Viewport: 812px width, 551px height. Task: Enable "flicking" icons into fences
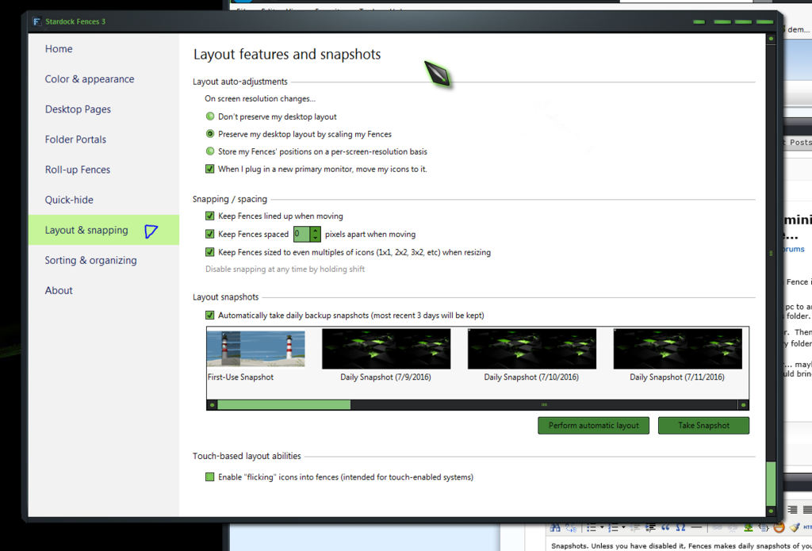click(209, 477)
